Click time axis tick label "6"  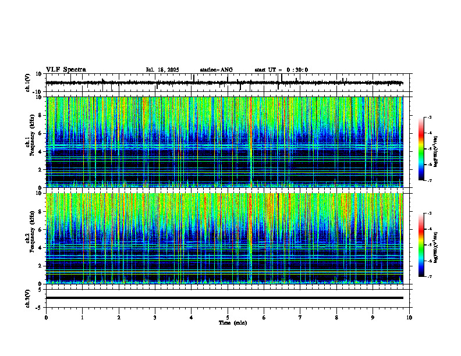click(264, 318)
